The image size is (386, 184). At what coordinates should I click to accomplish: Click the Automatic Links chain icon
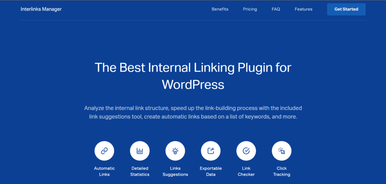pos(104,151)
